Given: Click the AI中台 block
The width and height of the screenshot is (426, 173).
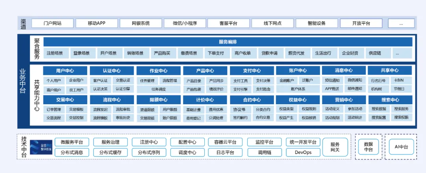Looking at the screenshot, I should 401,147.
